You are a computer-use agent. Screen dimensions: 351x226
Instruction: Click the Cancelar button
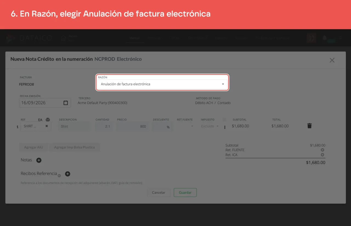158,192
